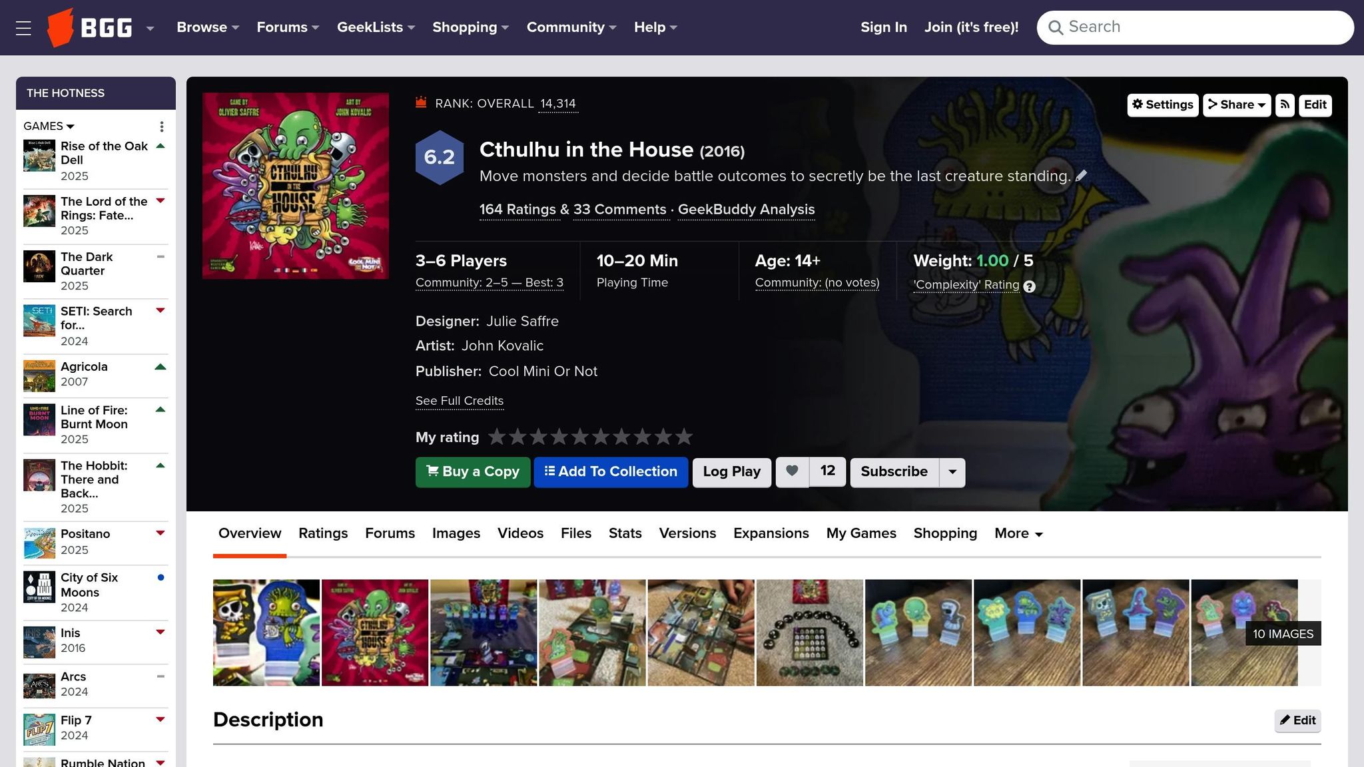Expand the More tab dropdown
Screen dimensions: 1364x767
pyautogui.click(x=1018, y=533)
